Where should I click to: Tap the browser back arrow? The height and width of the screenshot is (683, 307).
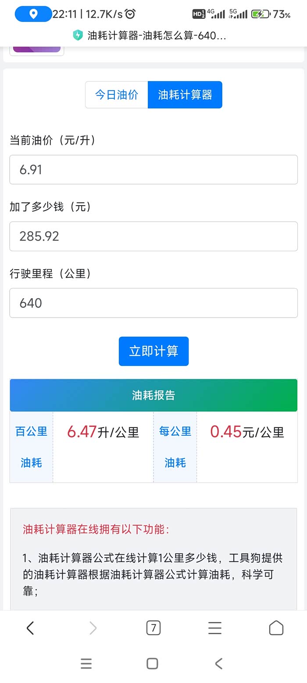click(x=30, y=628)
